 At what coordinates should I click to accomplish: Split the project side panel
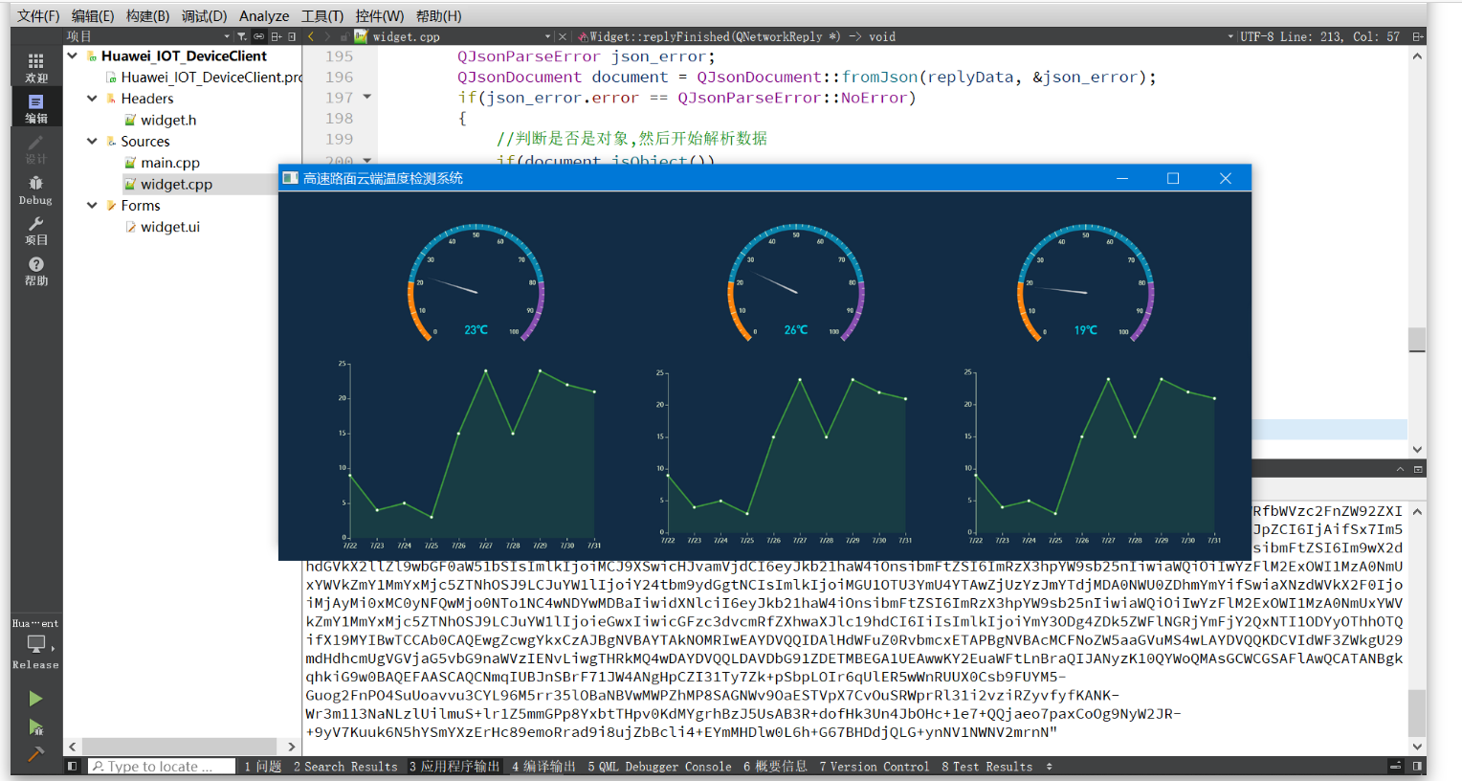pos(276,36)
